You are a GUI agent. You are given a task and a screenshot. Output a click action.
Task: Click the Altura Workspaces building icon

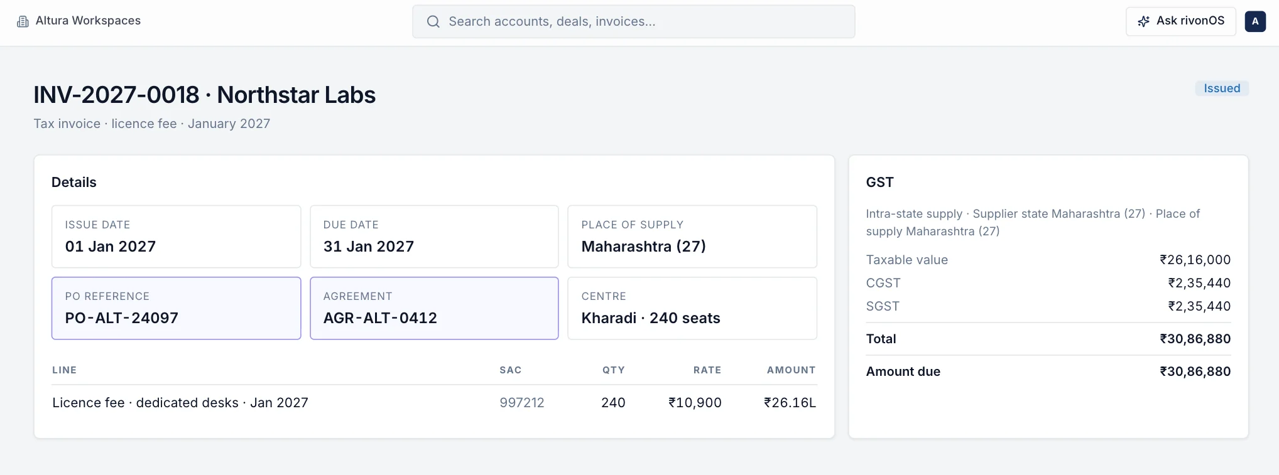pos(23,21)
